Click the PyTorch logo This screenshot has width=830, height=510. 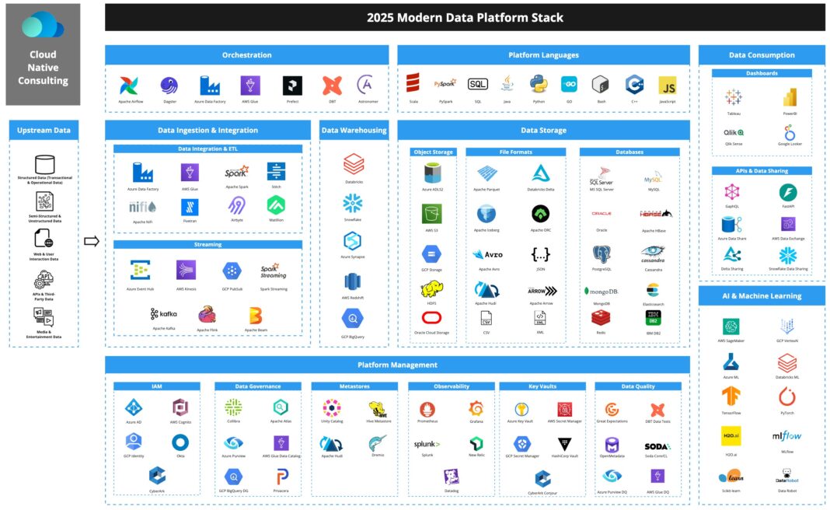click(x=787, y=396)
